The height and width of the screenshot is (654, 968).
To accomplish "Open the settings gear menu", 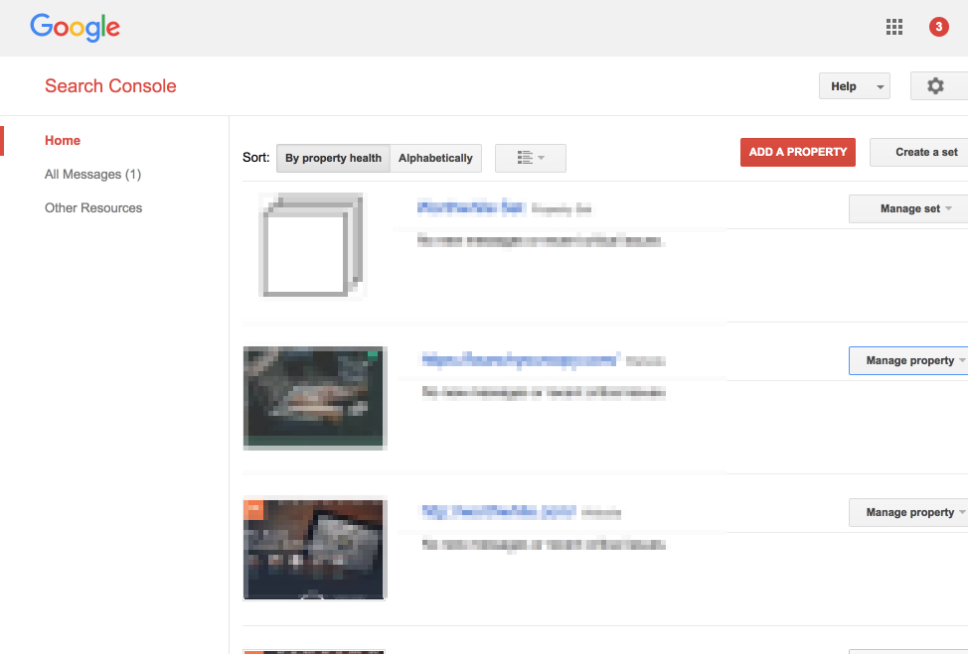I will (936, 85).
